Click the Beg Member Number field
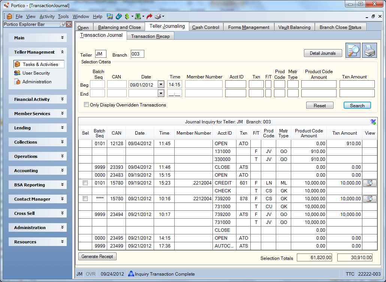 [x=204, y=84]
